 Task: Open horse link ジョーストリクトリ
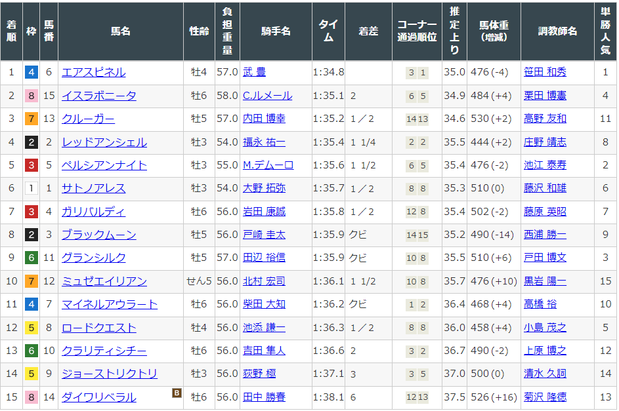(110, 374)
